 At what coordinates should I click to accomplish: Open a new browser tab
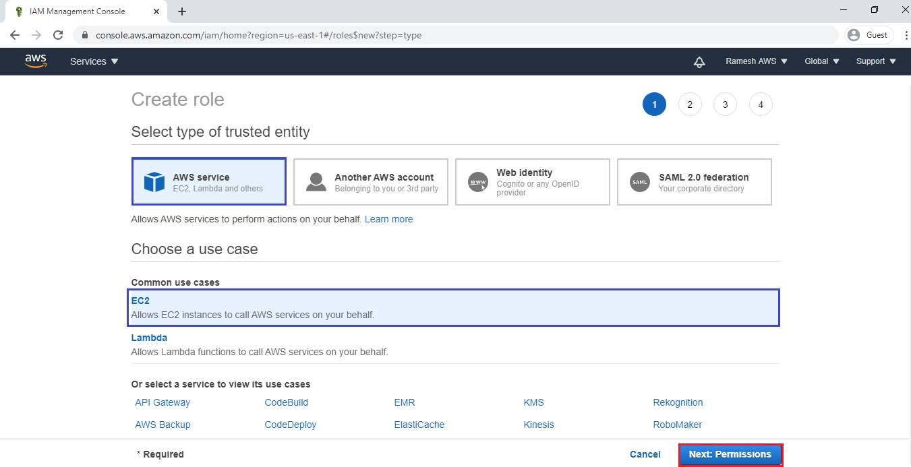(x=182, y=11)
